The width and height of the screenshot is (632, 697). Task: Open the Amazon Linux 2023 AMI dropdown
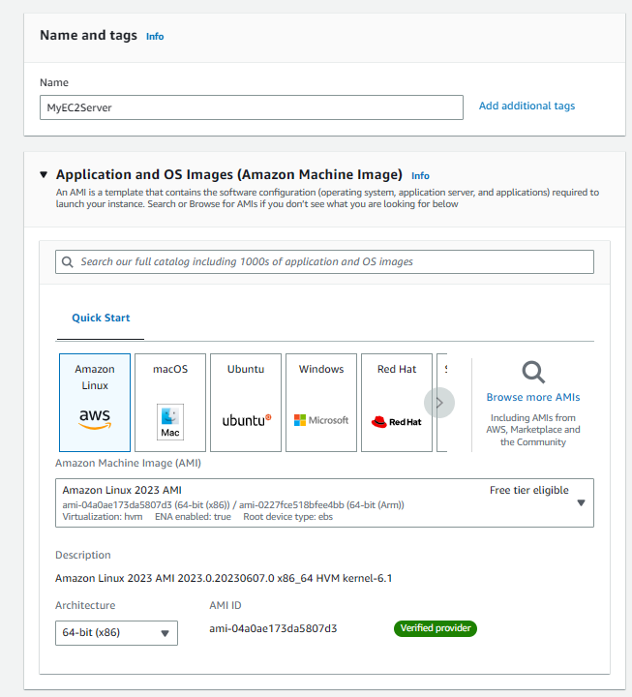click(324, 502)
